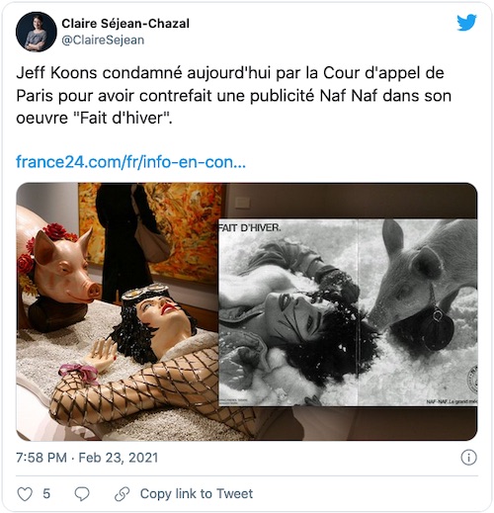494x513 pixels.
Task: Click the chain link icon
Action: click(123, 494)
